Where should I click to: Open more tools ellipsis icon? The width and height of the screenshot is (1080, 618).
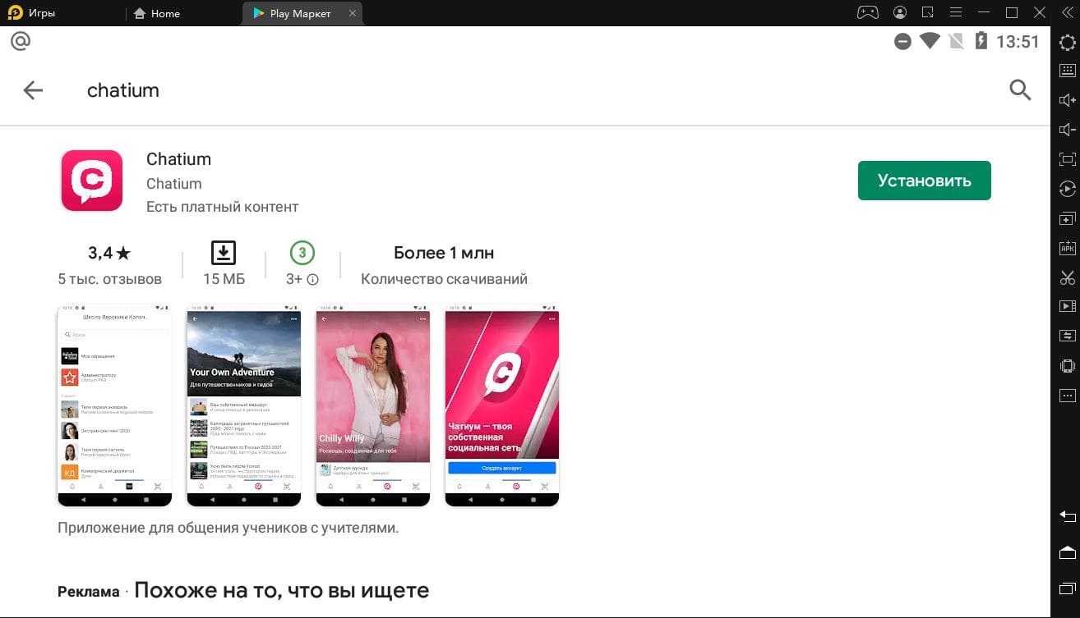coord(1067,396)
